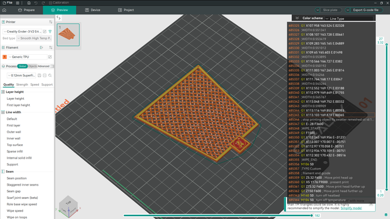Follow the Simplify model link
Image resolution: width=390 pixels, height=219 pixels.
(351, 208)
